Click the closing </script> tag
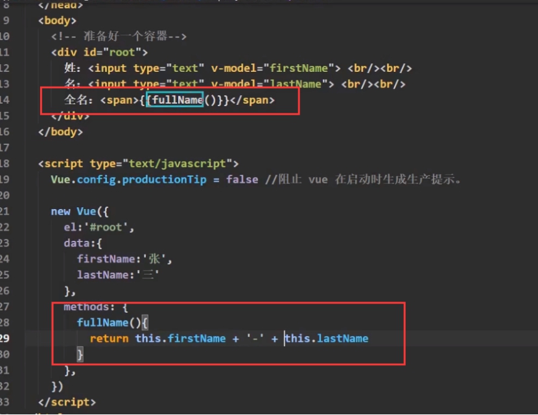 click(67, 402)
